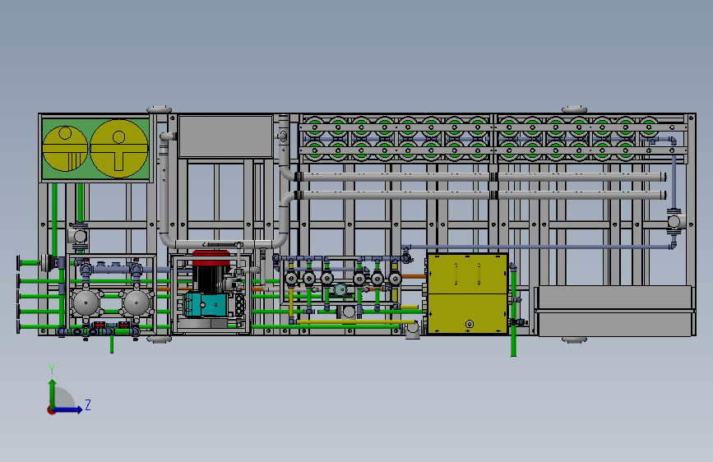Pick the left gray spherical filter vessel
The image size is (713, 462).
tap(86, 303)
